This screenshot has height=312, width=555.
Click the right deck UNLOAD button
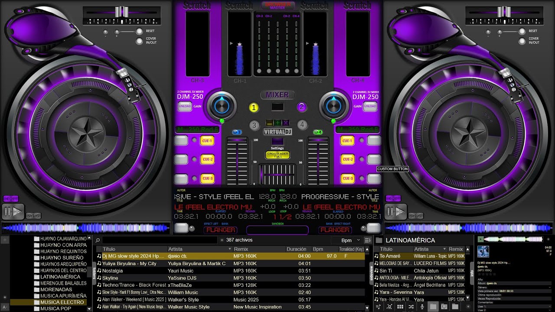point(370,107)
